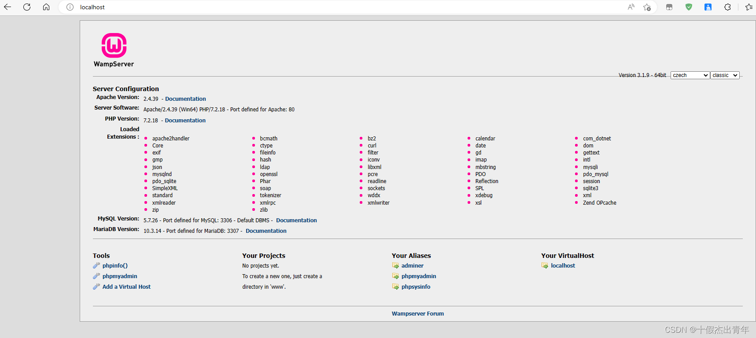Image resolution: width=756 pixels, height=338 pixels.
Task: Open localhost under Your VirtualHost
Action: tap(563, 265)
